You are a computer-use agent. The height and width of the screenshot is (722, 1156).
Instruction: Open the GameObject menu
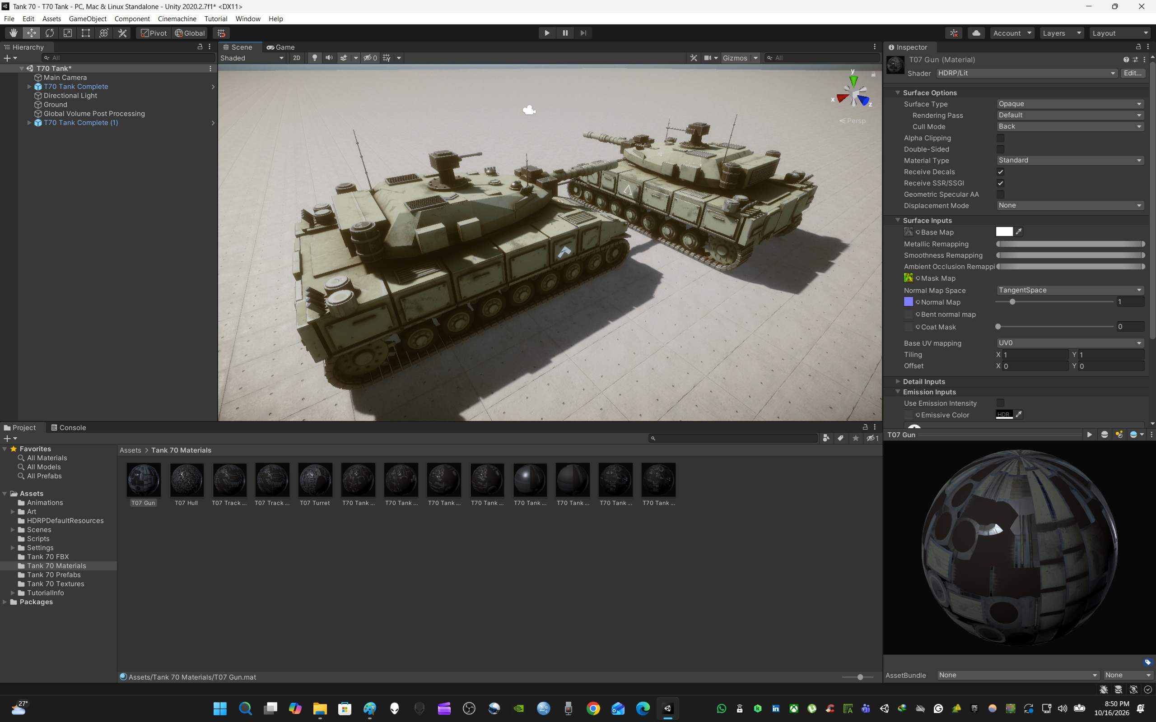[88, 19]
